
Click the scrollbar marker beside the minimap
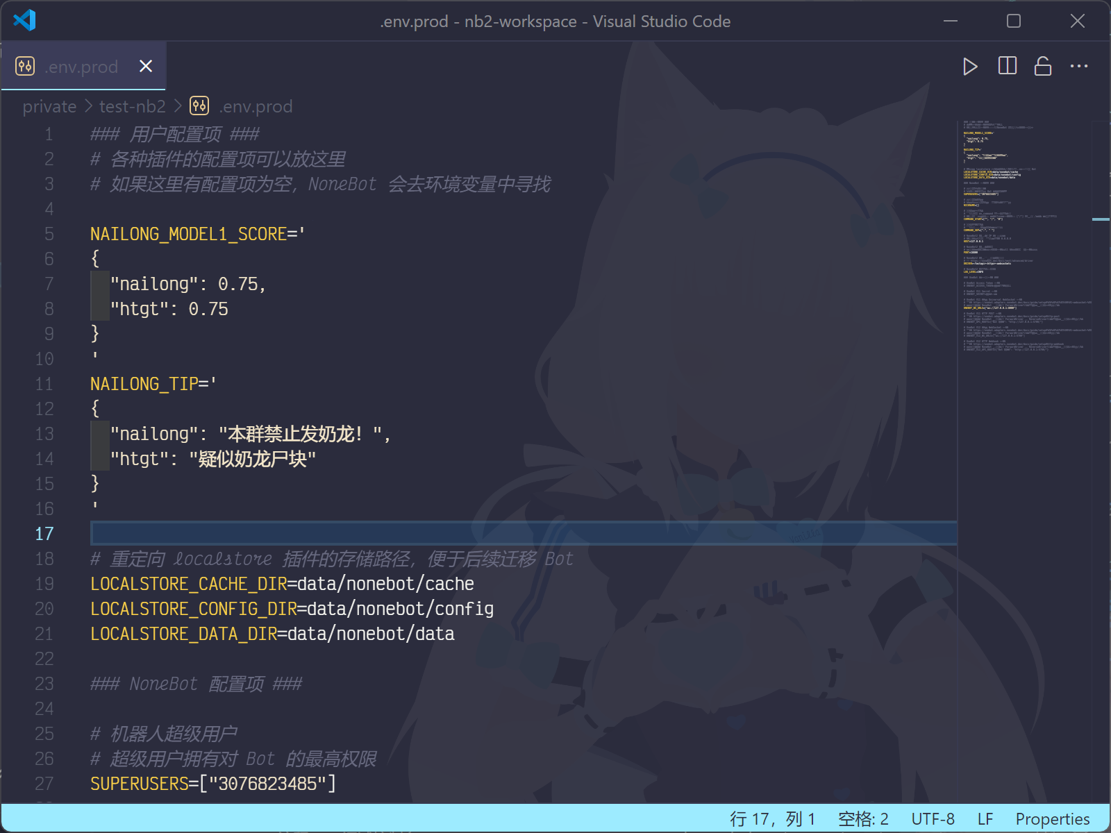pos(1101,219)
